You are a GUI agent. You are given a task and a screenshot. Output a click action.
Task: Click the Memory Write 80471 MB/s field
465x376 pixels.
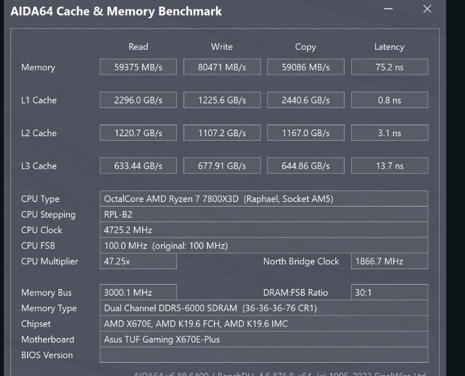(222, 67)
